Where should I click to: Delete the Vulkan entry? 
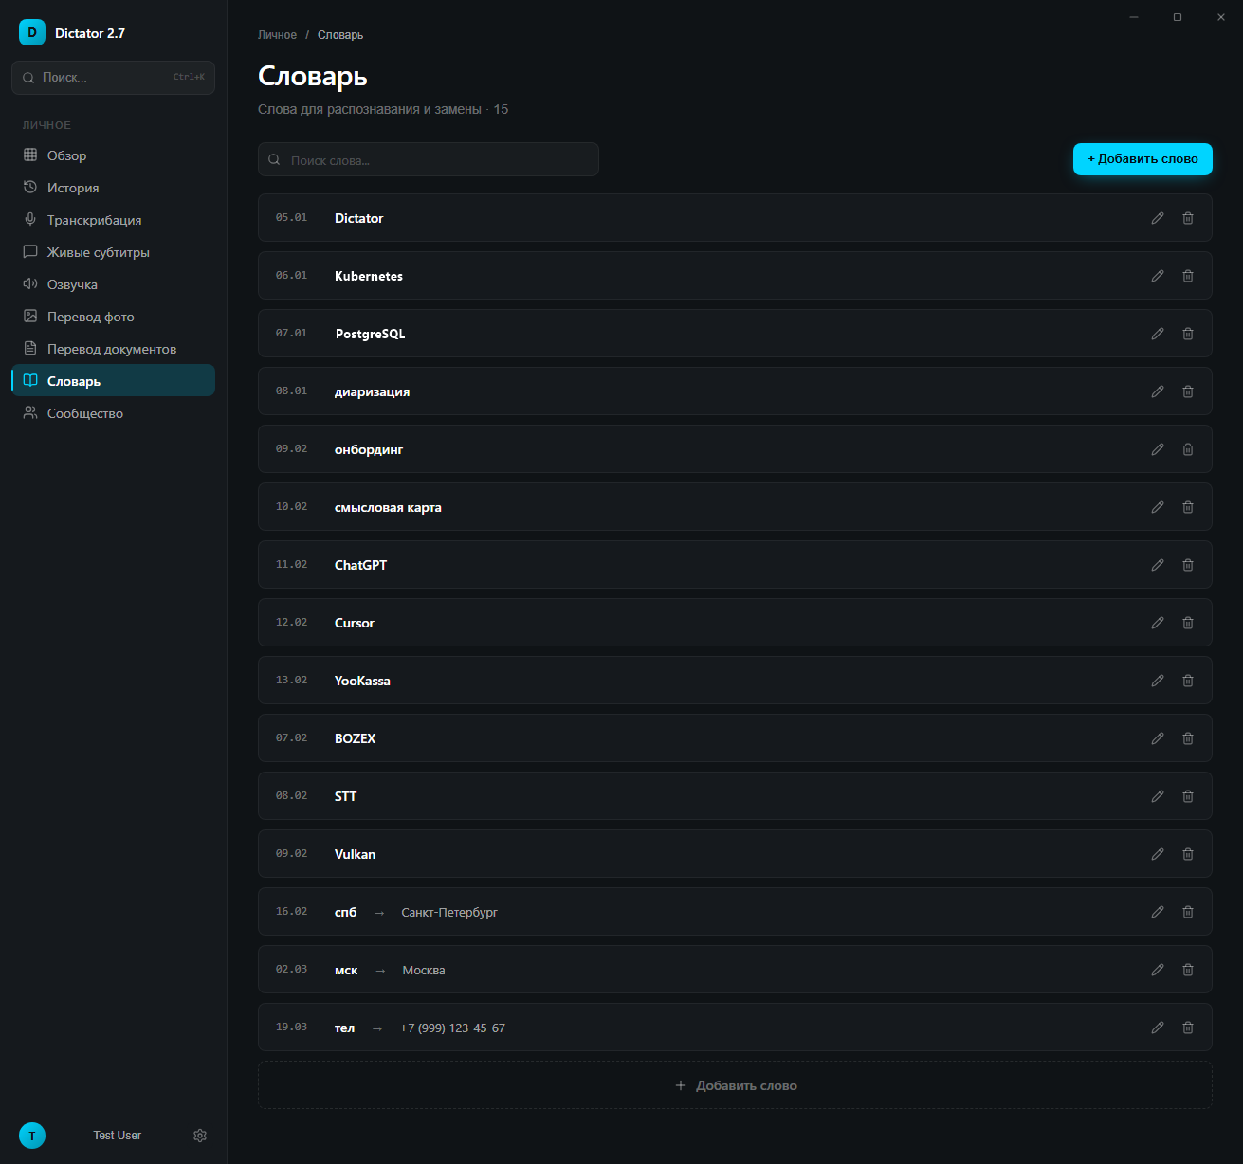click(x=1188, y=854)
